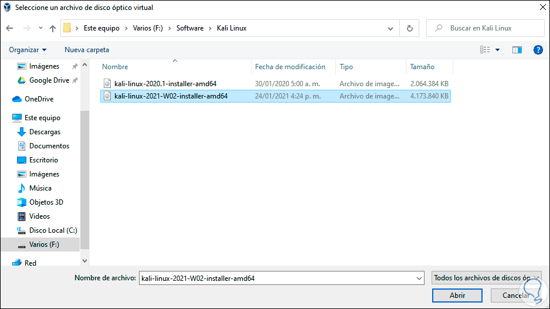Refresh the Kali Linux folder view

[409, 28]
